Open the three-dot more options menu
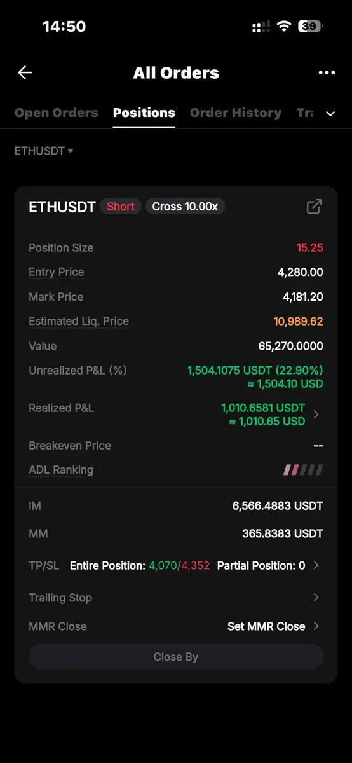 (327, 73)
